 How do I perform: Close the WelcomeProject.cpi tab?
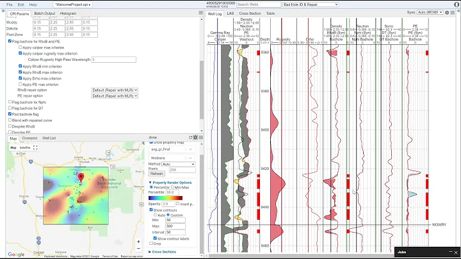tap(90, 4)
